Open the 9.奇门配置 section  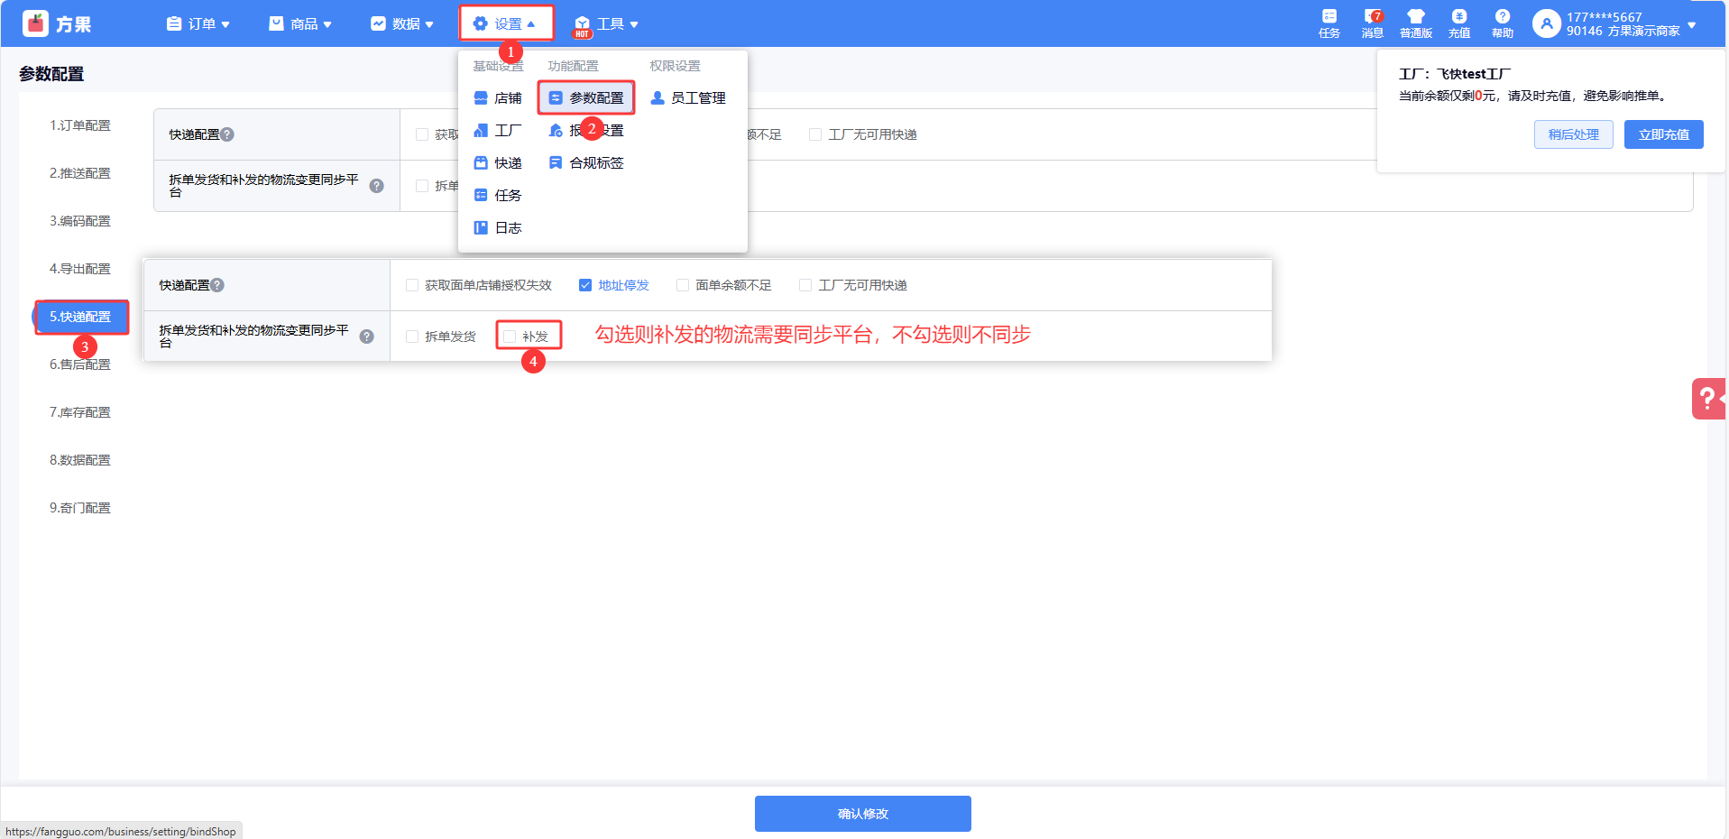pos(80,508)
